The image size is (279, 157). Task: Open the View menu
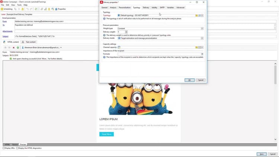13,5
